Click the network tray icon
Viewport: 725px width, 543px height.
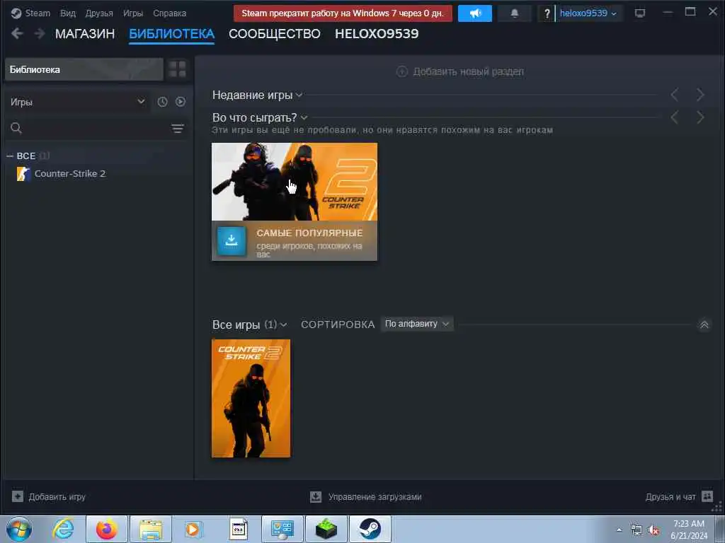pyautogui.click(x=636, y=530)
